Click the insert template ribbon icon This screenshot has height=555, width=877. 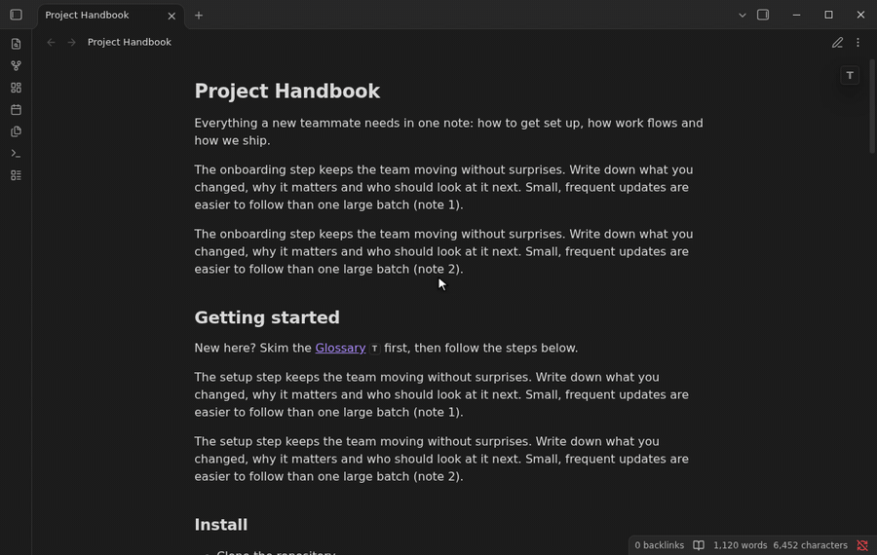coord(16,131)
